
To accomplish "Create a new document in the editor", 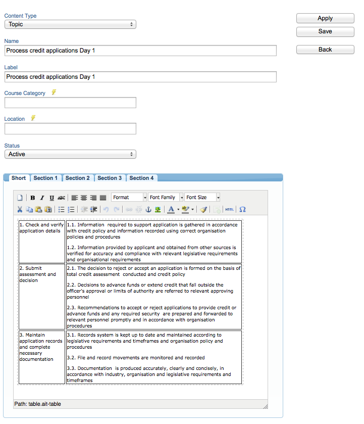I will pos(20,198).
